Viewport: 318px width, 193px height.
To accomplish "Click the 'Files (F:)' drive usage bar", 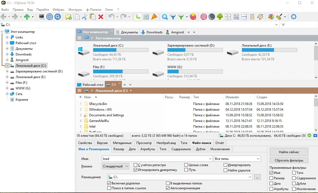I will point(121,71).
